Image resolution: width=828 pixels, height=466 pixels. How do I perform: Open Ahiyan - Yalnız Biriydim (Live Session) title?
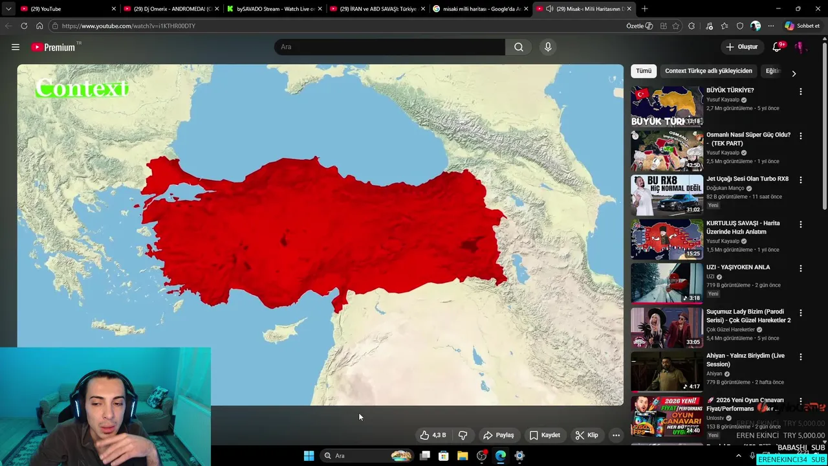point(745,360)
